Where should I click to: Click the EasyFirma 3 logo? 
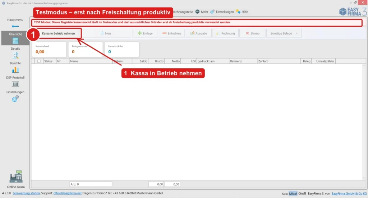353,11
